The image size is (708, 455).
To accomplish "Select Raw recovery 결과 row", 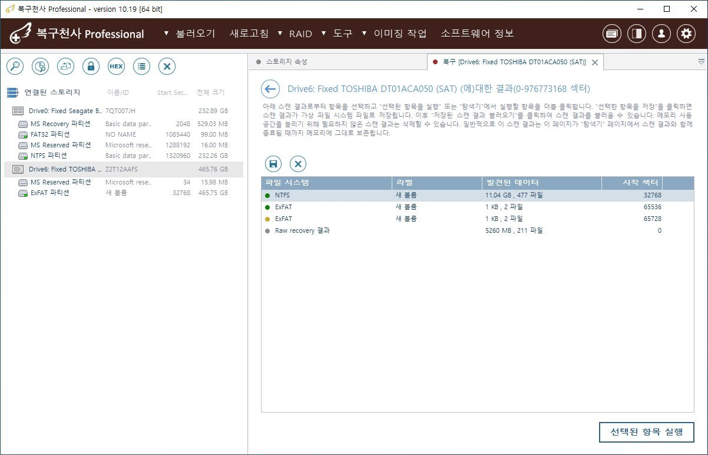I will pyautogui.click(x=478, y=230).
